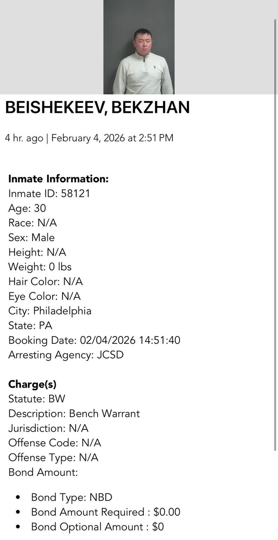Click the Age: 30 line

(27, 208)
